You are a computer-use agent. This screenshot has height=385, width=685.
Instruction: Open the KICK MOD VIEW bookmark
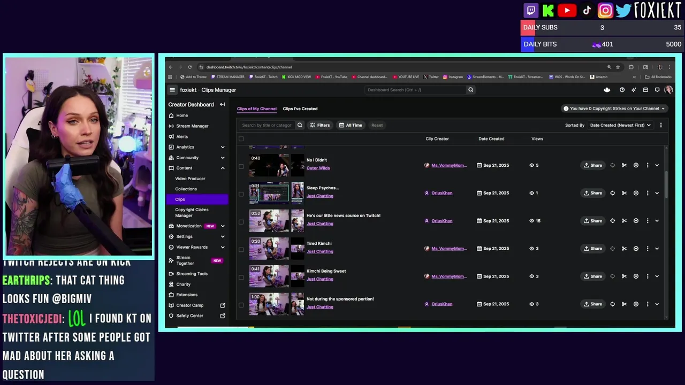(296, 77)
